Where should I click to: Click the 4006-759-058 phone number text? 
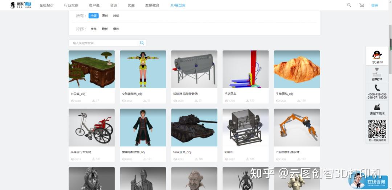click(377, 94)
